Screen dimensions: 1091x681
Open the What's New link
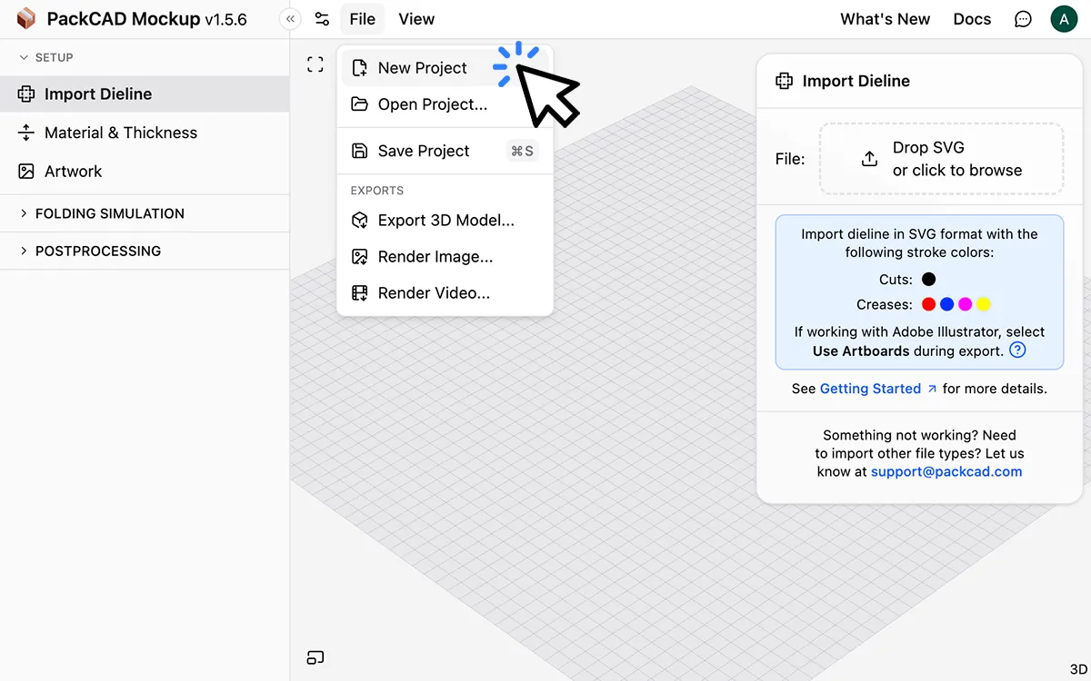tap(886, 19)
